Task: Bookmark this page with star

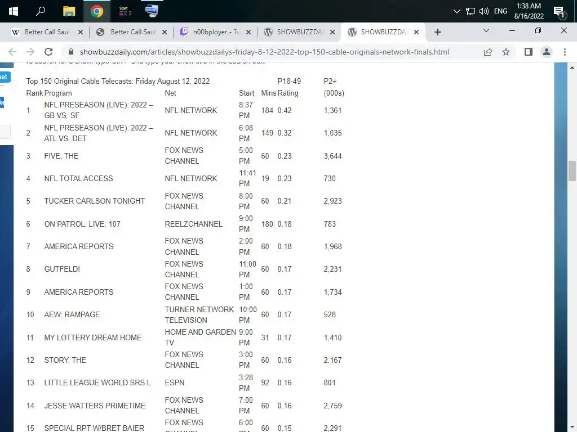Action: pyautogui.click(x=506, y=52)
